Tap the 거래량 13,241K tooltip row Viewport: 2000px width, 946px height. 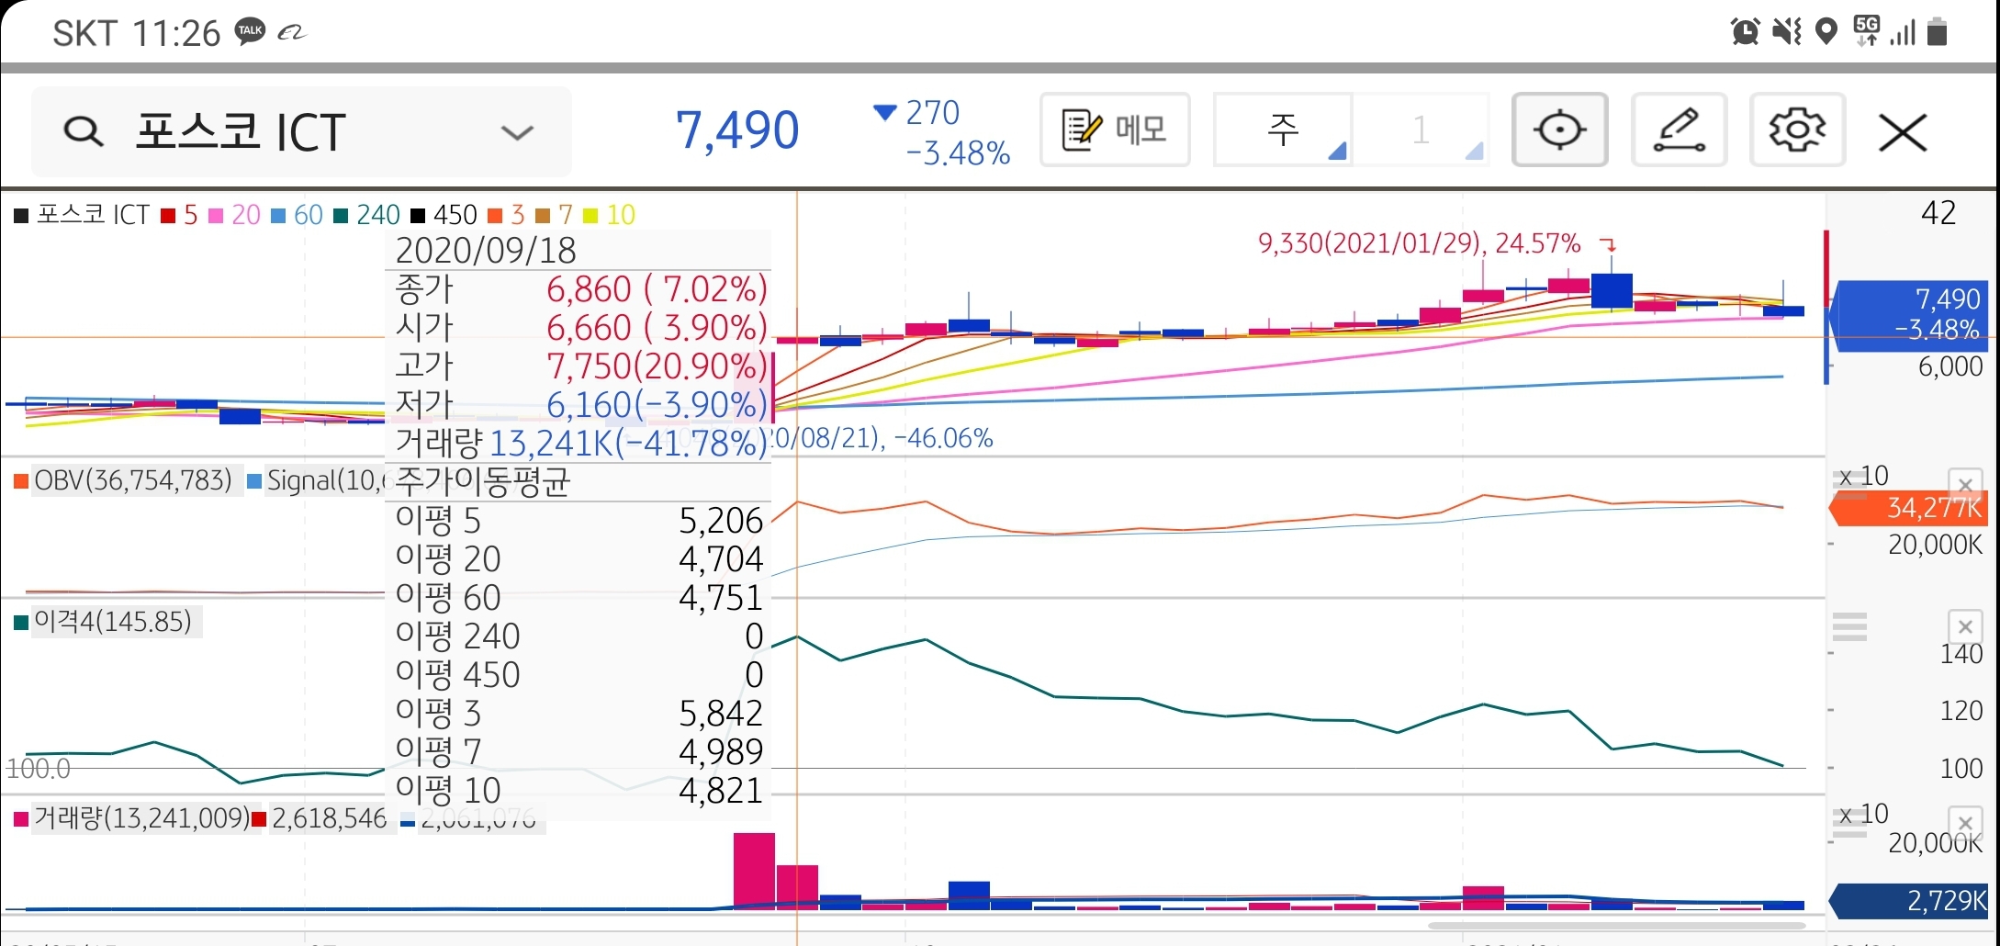click(579, 444)
